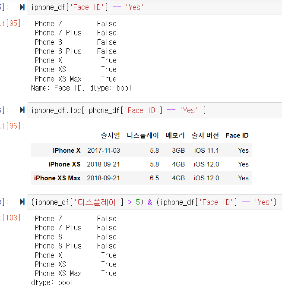Select the 출시 버전 column header
The width and height of the screenshot is (282, 289).
coord(205,135)
